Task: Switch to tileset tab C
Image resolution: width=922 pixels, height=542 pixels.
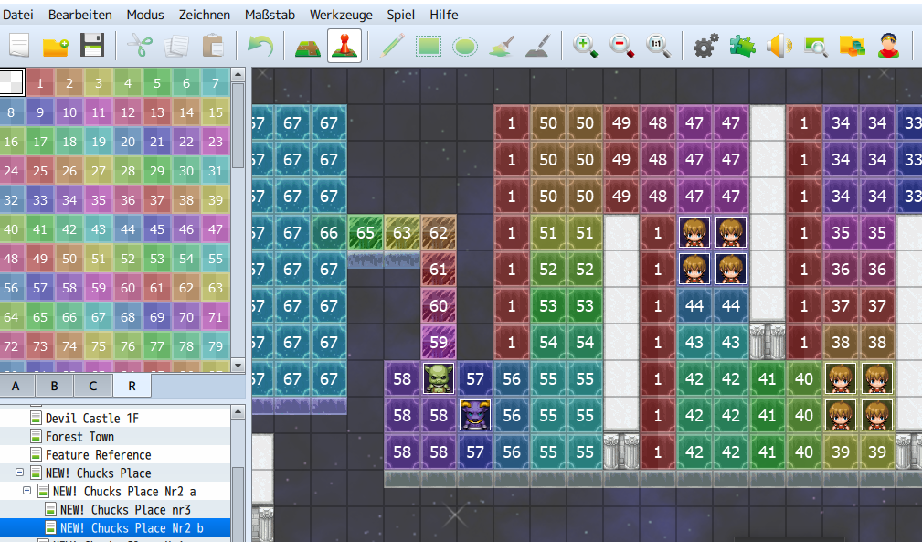Action: pos(93,387)
